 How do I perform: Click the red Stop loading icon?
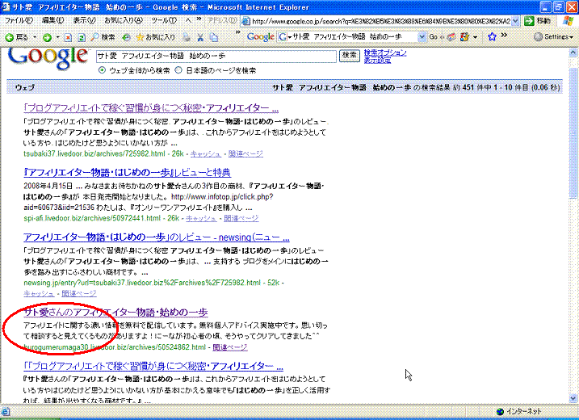68,37
